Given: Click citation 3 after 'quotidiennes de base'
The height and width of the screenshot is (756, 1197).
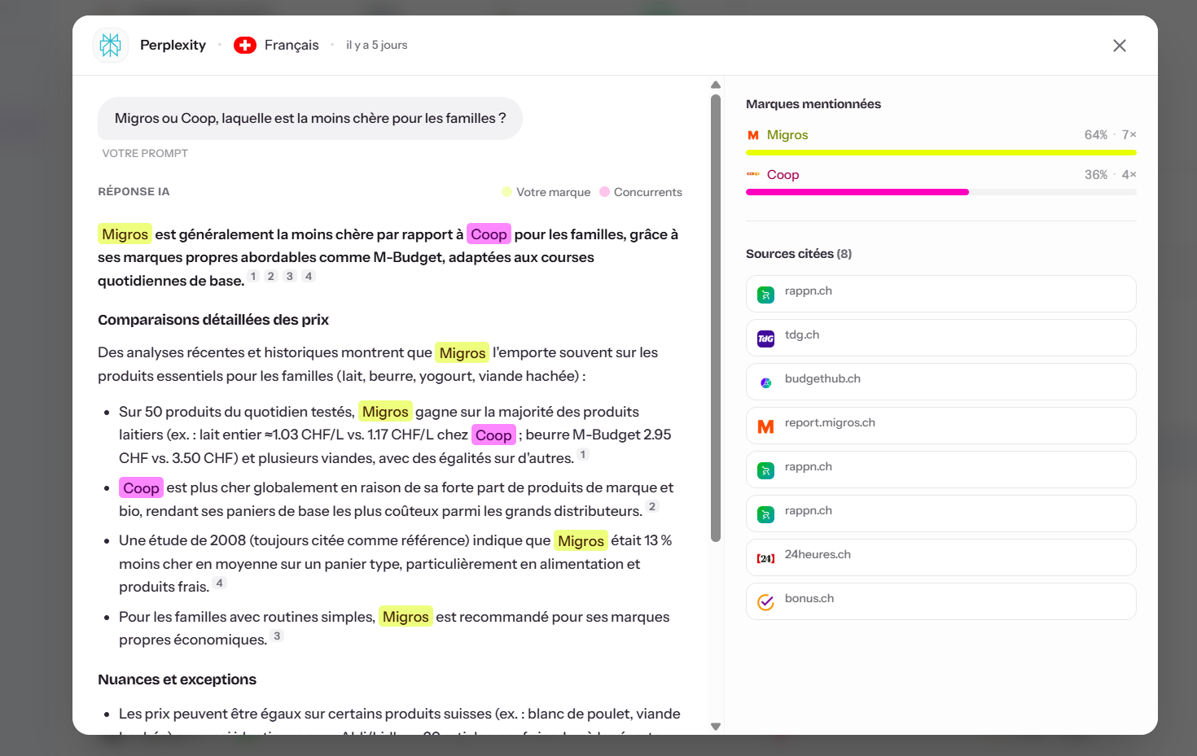Looking at the screenshot, I should tap(290, 277).
